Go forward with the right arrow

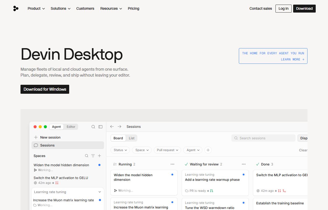pyautogui.click(x=119, y=127)
